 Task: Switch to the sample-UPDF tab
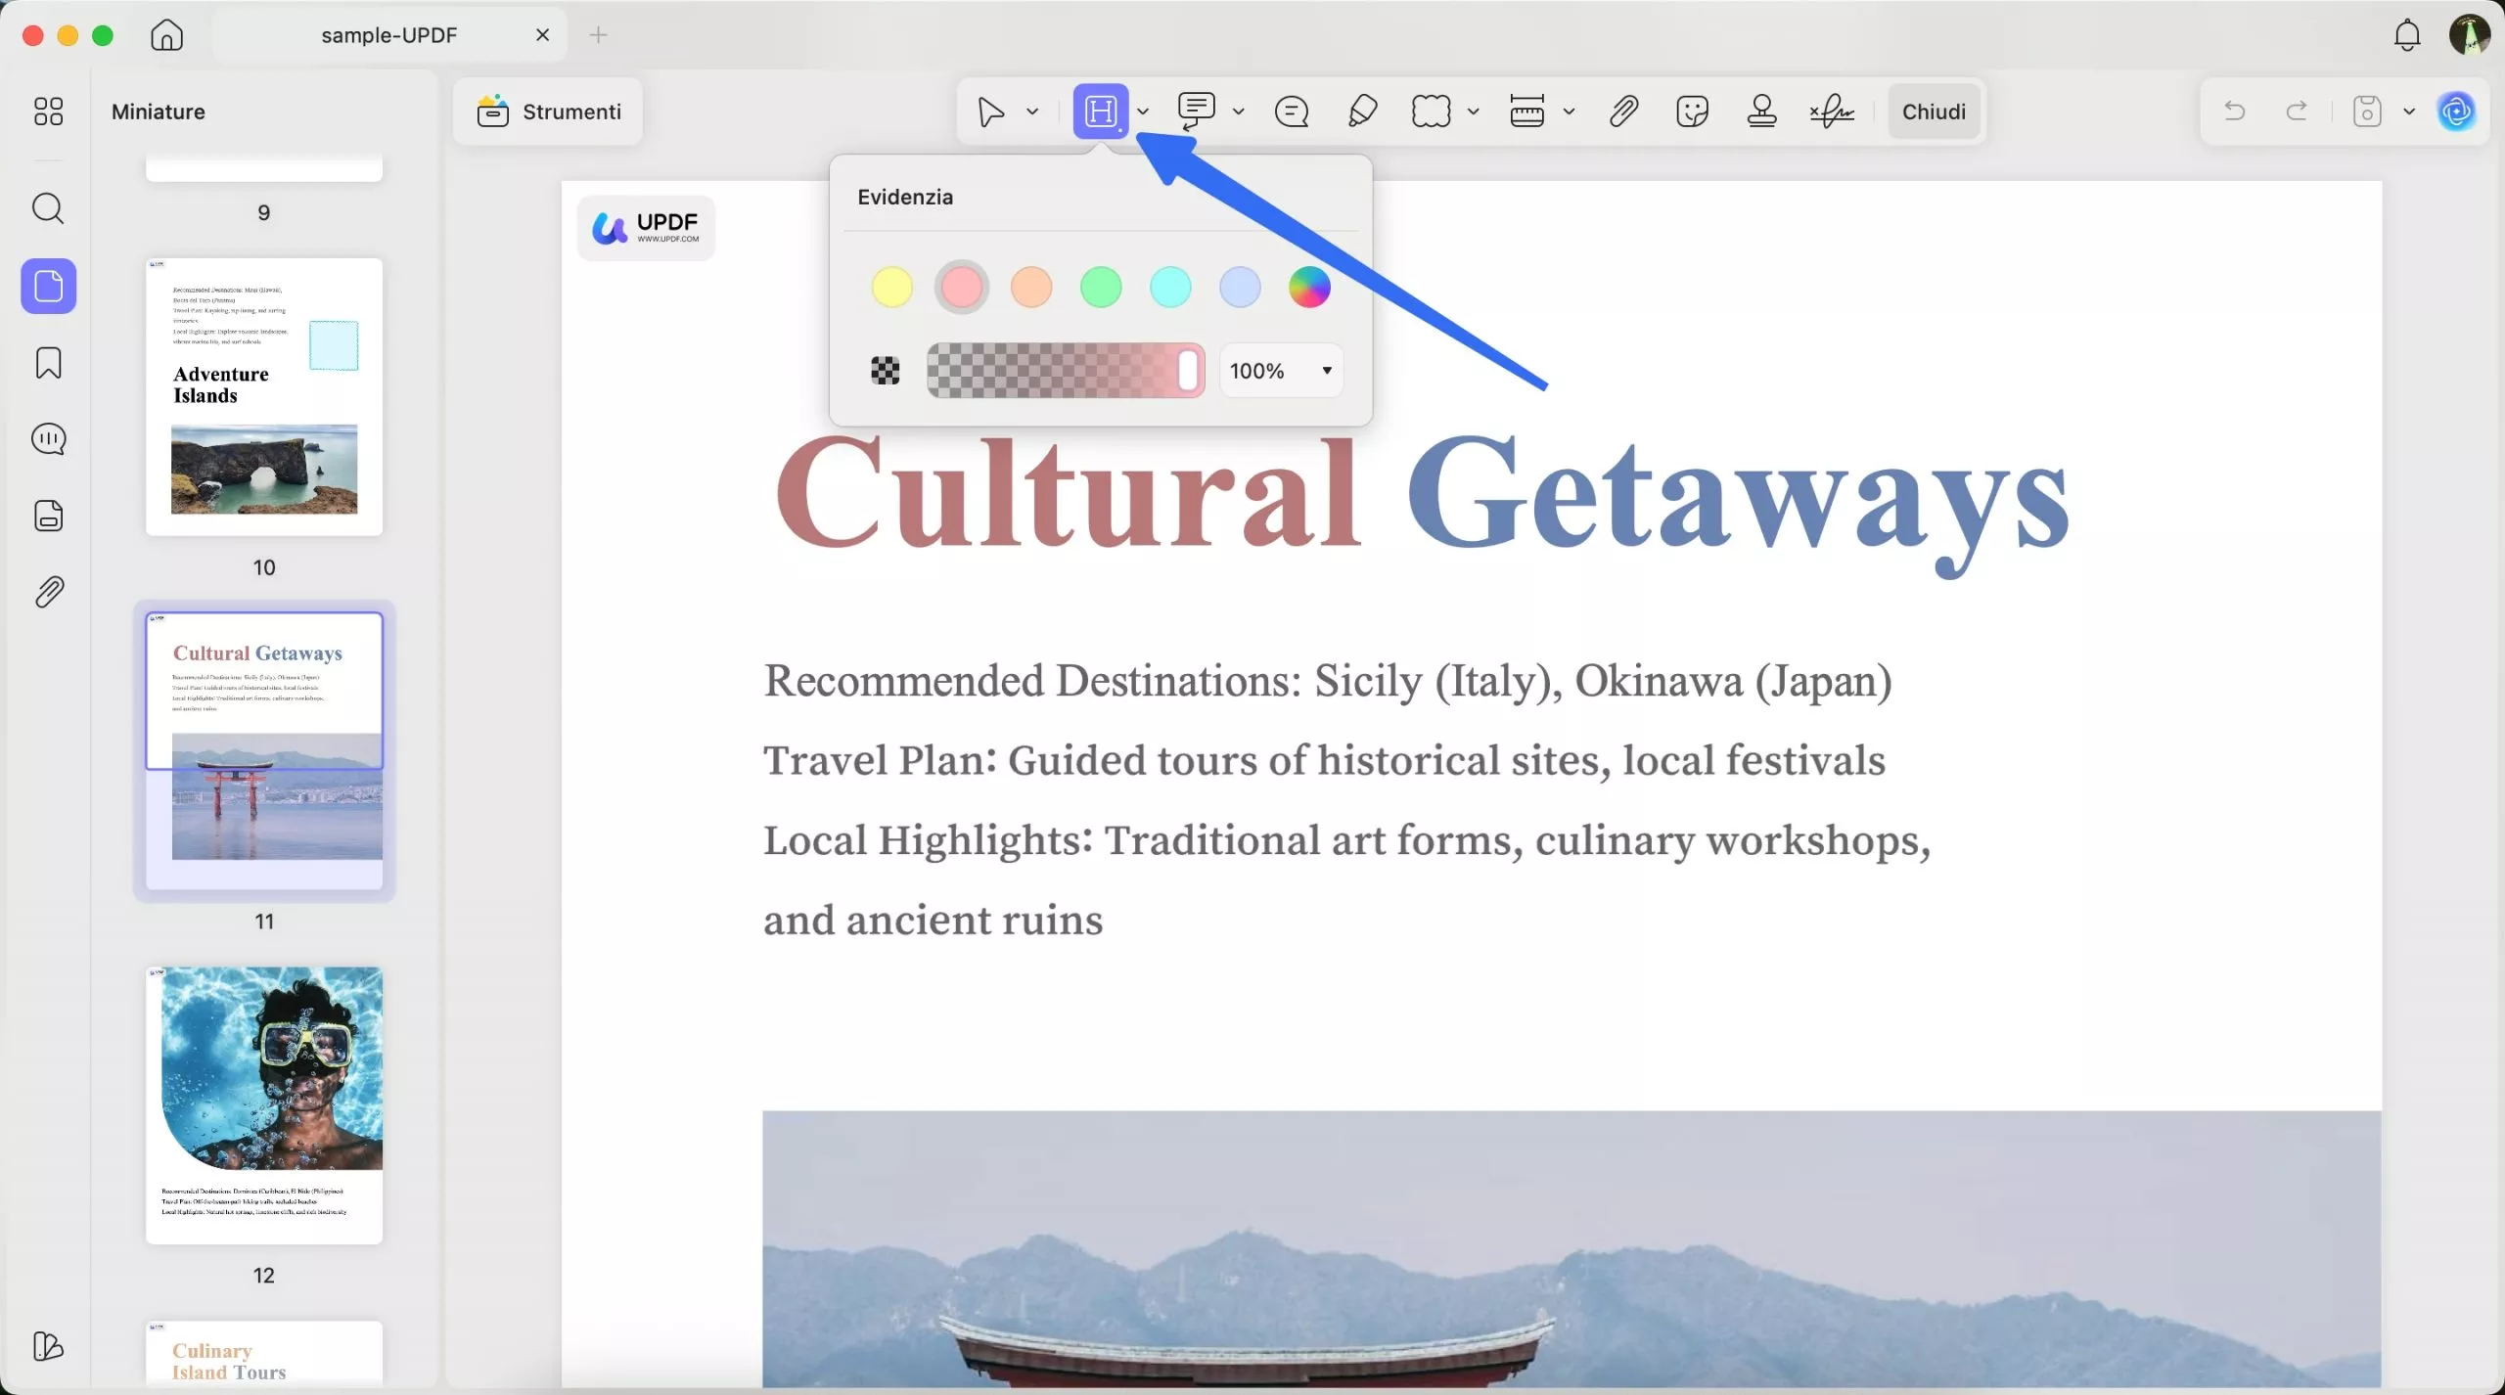coord(388,34)
